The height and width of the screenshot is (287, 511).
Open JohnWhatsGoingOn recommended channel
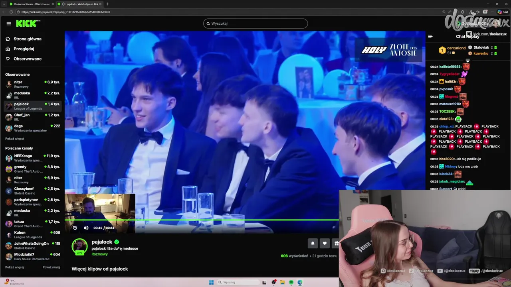(x=32, y=246)
